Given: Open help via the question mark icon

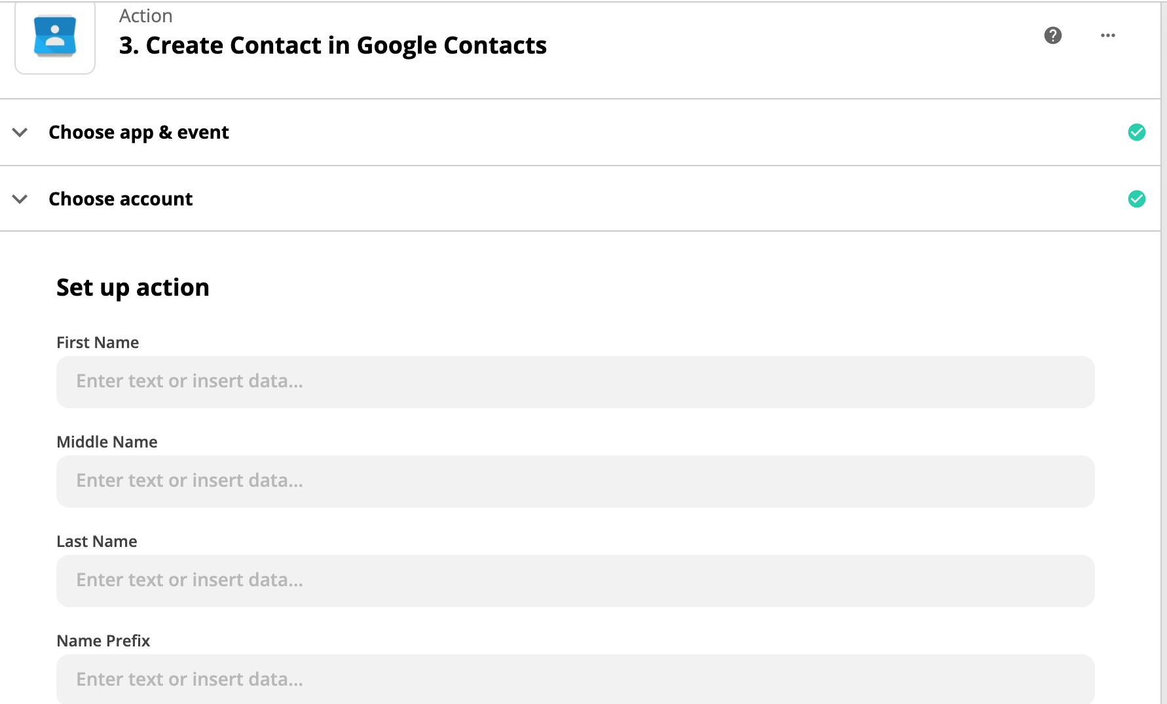Looking at the screenshot, I should coord(1053,35).
